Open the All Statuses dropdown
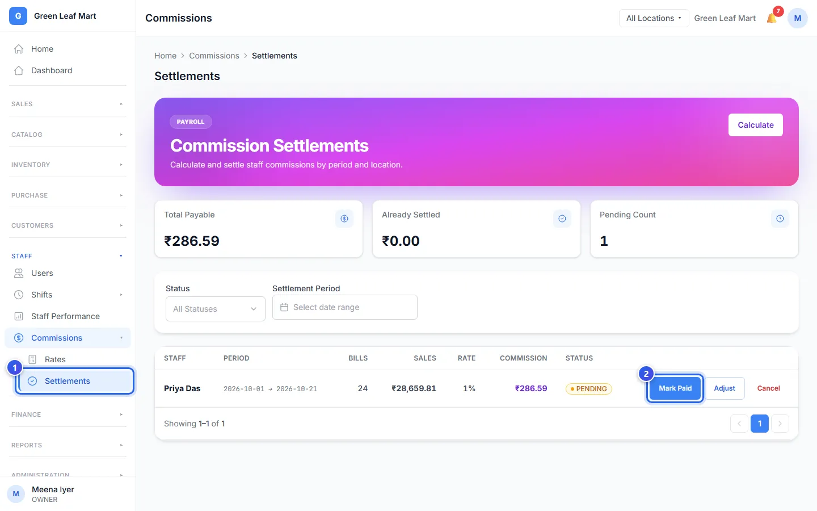 pos(216,309)
